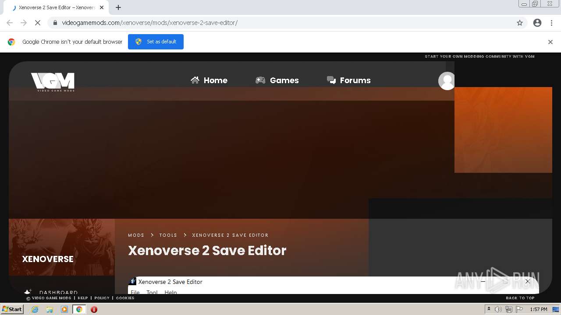Screen dimensions: 561x315
Task: Click the Xenoverse 2 Save Editor heading
Action: pyautogui.click(x=207, y=250)
